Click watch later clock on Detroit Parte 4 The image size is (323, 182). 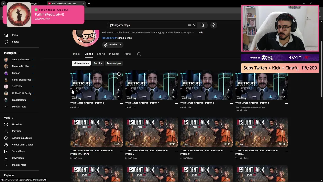click(x=119, y=74)
